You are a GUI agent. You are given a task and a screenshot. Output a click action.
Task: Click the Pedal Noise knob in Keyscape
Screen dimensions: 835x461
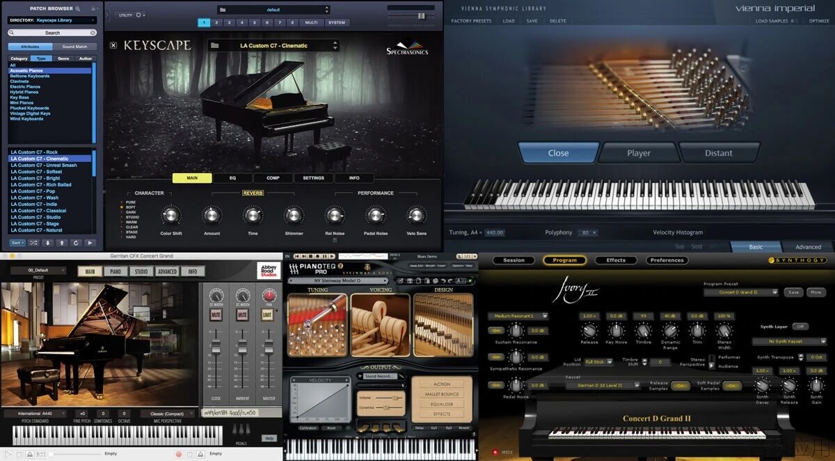tap(376, 215)
